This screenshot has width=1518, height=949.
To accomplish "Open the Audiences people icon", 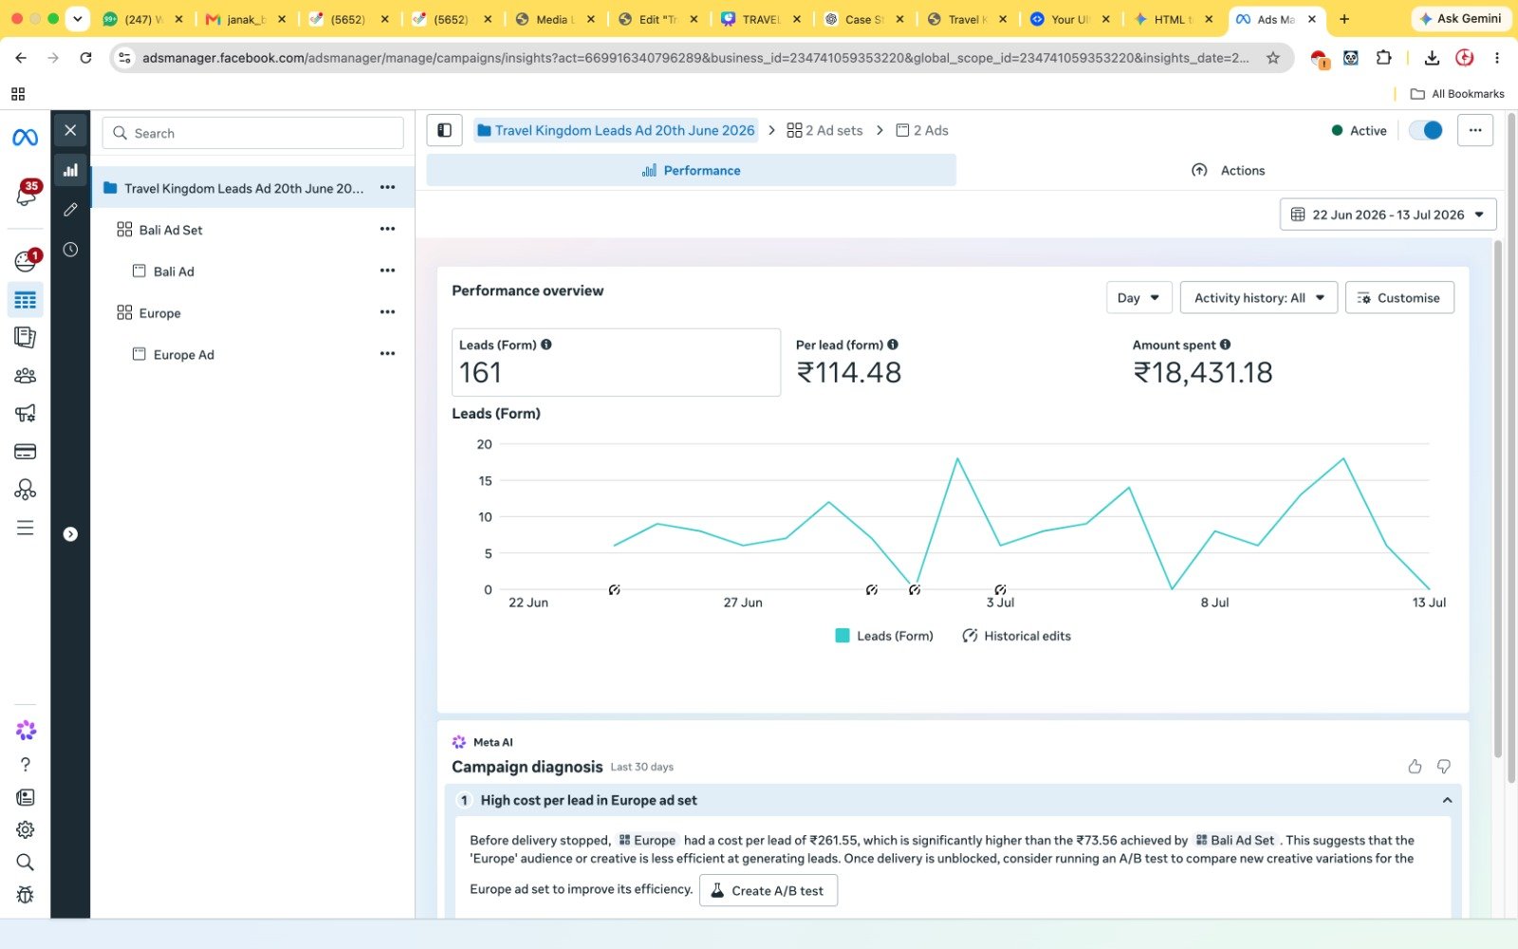I will point(26,376).
